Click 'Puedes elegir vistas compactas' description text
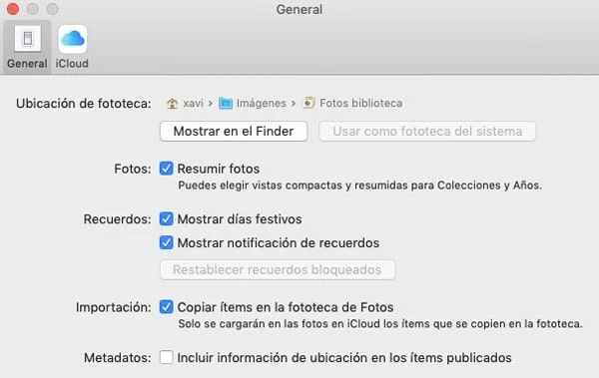 359,186
